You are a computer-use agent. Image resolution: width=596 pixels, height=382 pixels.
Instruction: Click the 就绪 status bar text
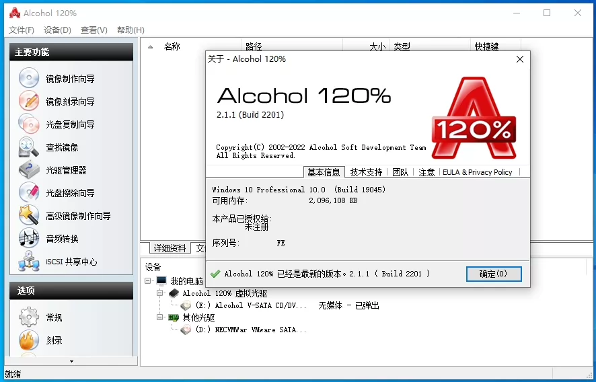(x=13, y=374)
